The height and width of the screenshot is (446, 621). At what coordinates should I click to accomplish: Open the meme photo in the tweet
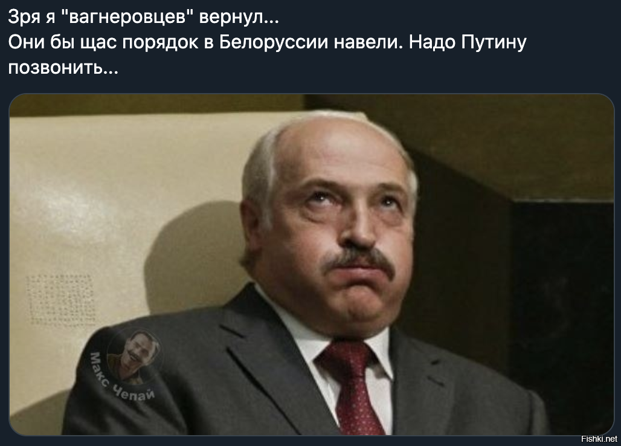click(x=311, y=265)
